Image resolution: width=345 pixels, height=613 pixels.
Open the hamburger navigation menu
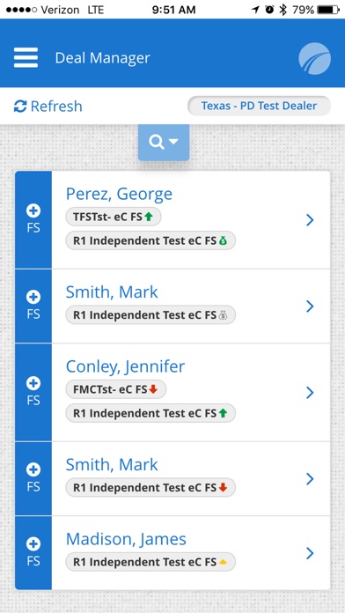click(26, 58)
